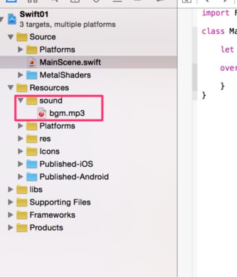Click the MainScene.swift file icon
This screenshot has height=277, width=237.
(x=32, y=62)
